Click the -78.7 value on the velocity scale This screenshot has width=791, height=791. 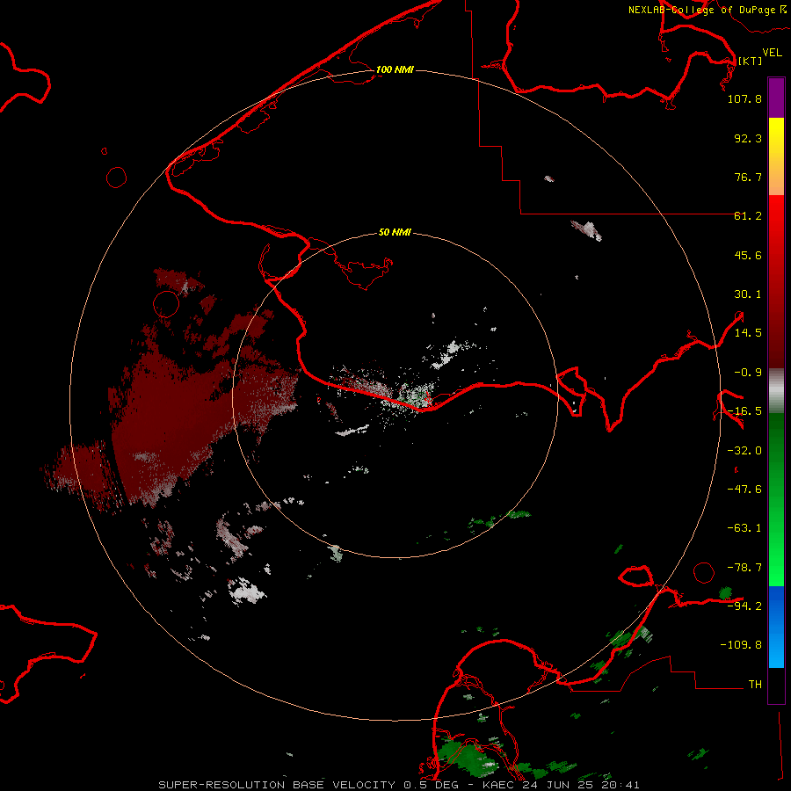pyautogui.click(x=744, y=568)
